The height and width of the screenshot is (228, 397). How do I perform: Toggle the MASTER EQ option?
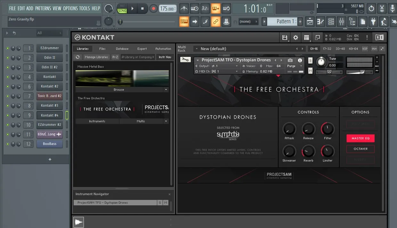click(x=360, y=138)
